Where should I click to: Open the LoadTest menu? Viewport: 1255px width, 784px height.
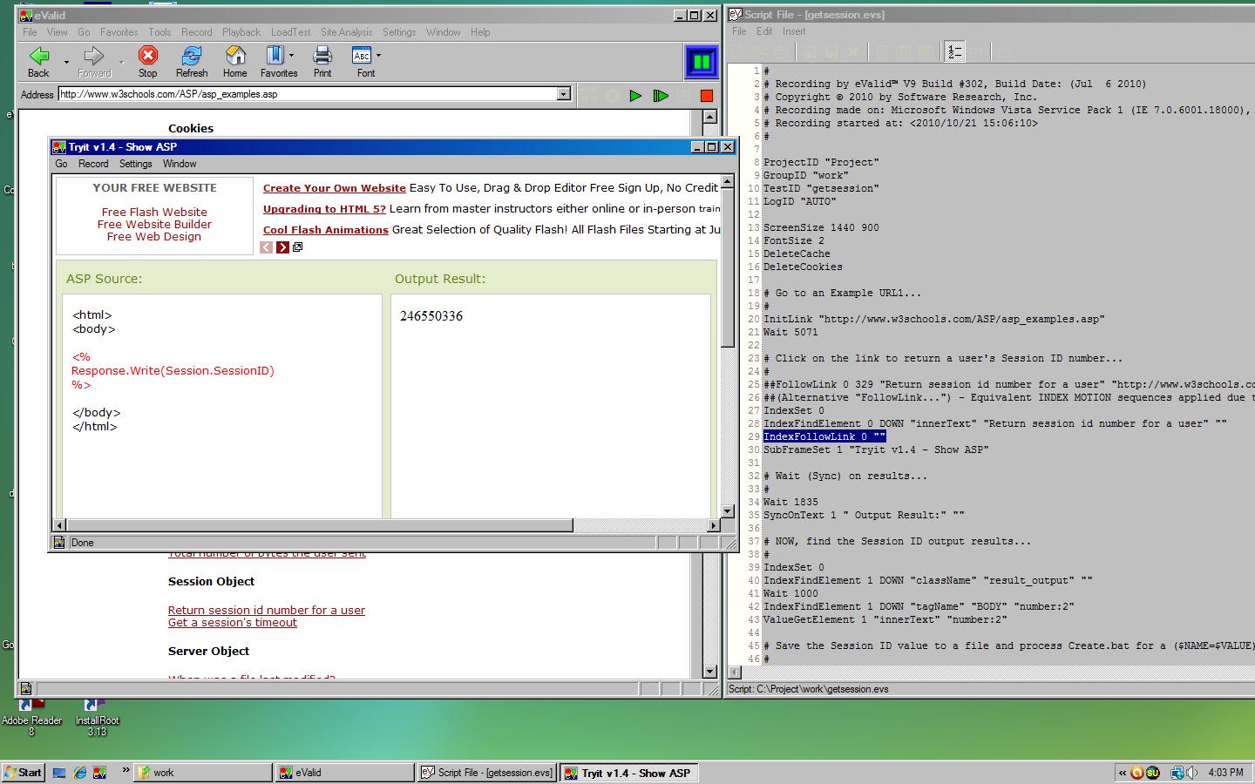290,32
